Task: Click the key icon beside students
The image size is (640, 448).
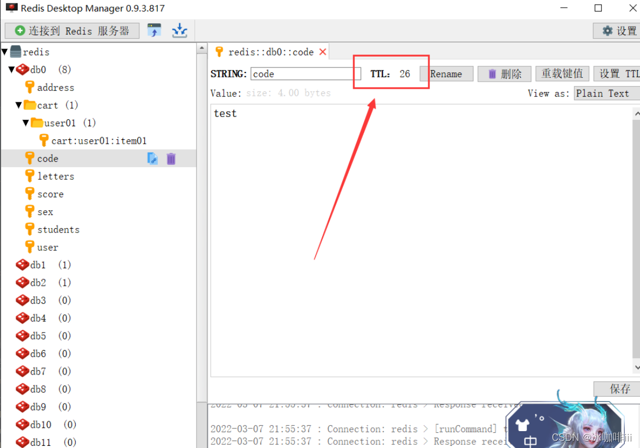Action: pos(30,229)
